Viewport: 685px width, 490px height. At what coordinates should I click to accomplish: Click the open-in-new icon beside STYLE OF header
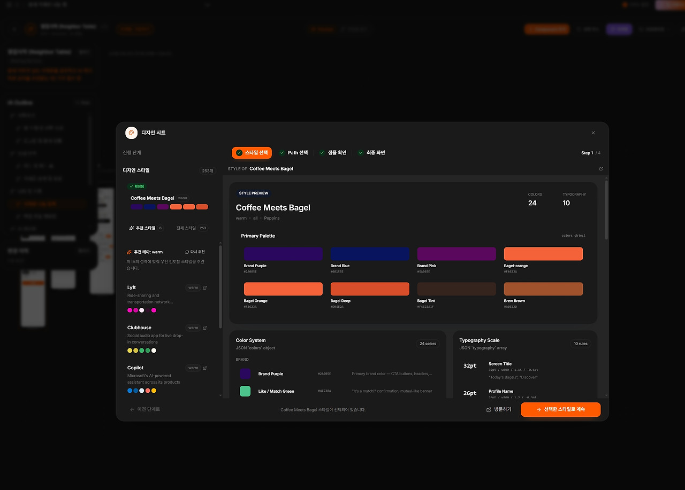pyautogui.click(x=601, y=169)
